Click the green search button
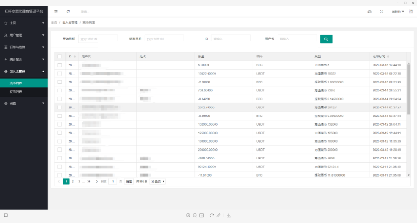 [326, 39]
